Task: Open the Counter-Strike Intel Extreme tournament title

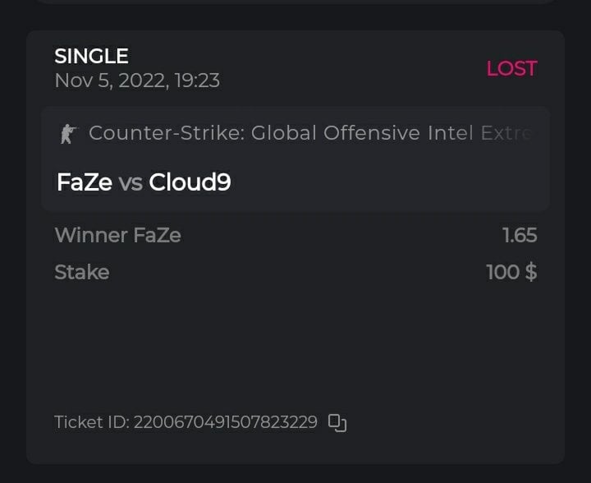Action: 310,133
